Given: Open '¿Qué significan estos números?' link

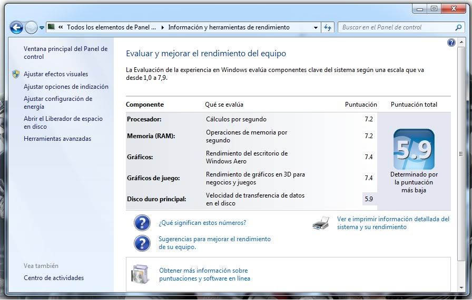Looking at the screenshot, I should coord(202,223).
